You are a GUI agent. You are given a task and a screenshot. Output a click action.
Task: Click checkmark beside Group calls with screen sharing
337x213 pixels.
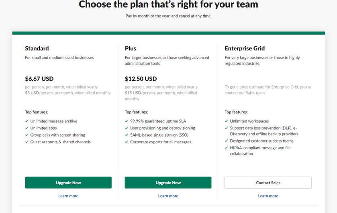[x=27, y=135]
